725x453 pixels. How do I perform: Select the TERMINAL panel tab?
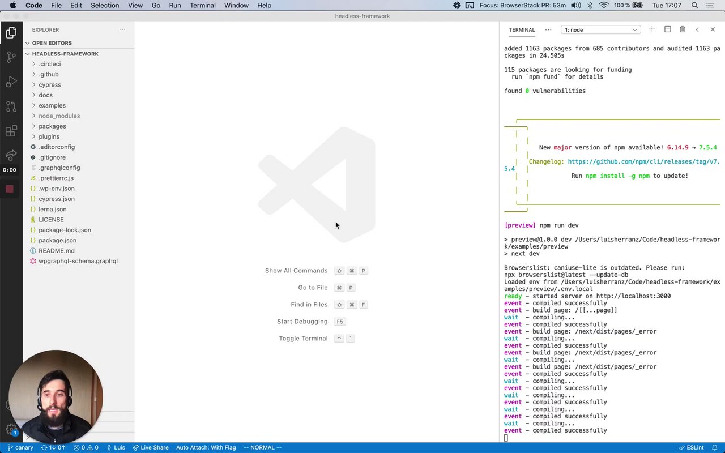click(522, 30)
